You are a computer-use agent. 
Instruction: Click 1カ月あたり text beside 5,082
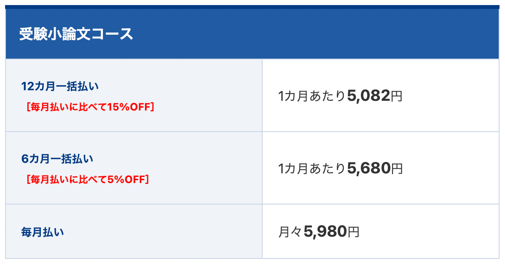tap(312, 96)
